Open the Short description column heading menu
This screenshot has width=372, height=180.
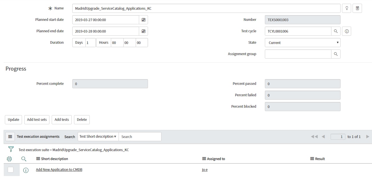(37, 159)
